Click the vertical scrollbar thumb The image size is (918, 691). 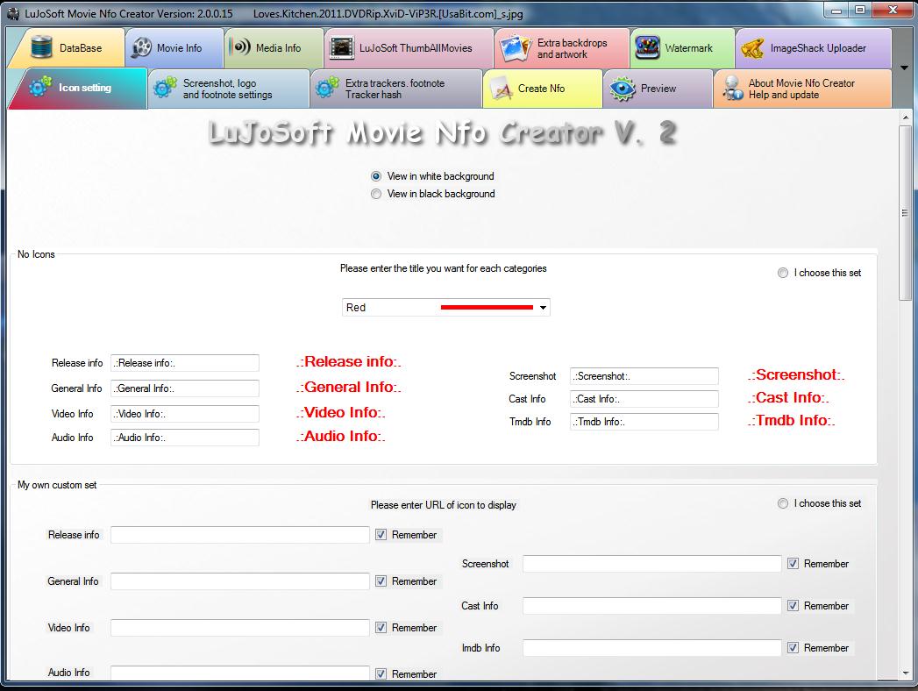click(x=905, y=212)
